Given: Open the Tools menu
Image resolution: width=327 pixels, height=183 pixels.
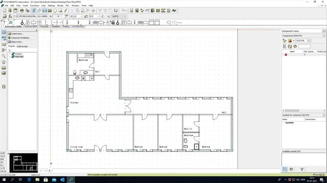Looking at the screenshot, I should 84,6.
